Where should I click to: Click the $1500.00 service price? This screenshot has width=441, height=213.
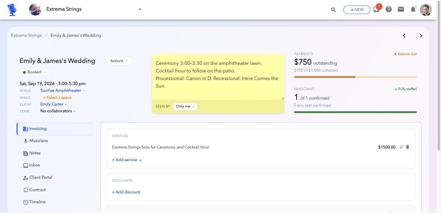coord(387,147)
